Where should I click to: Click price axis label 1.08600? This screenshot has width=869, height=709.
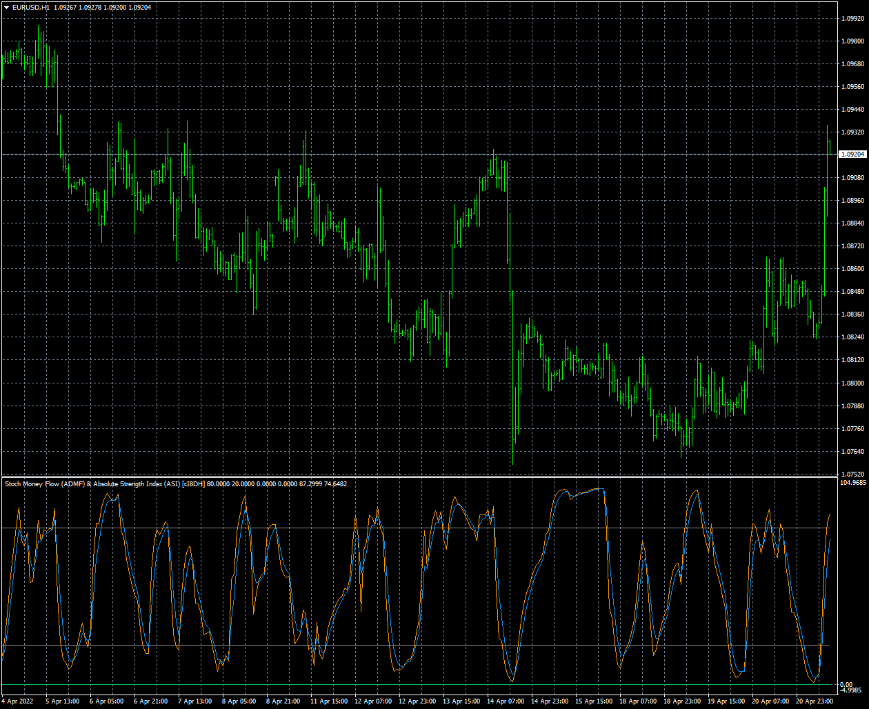[853, 269]
